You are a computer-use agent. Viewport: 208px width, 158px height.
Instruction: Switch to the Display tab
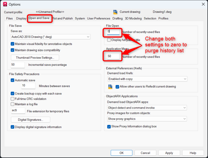[21, 18]
